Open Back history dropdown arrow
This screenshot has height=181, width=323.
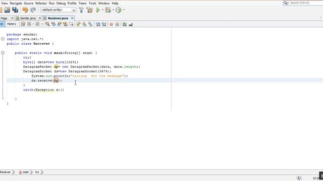pyautogui.click(x=33, y=24)
